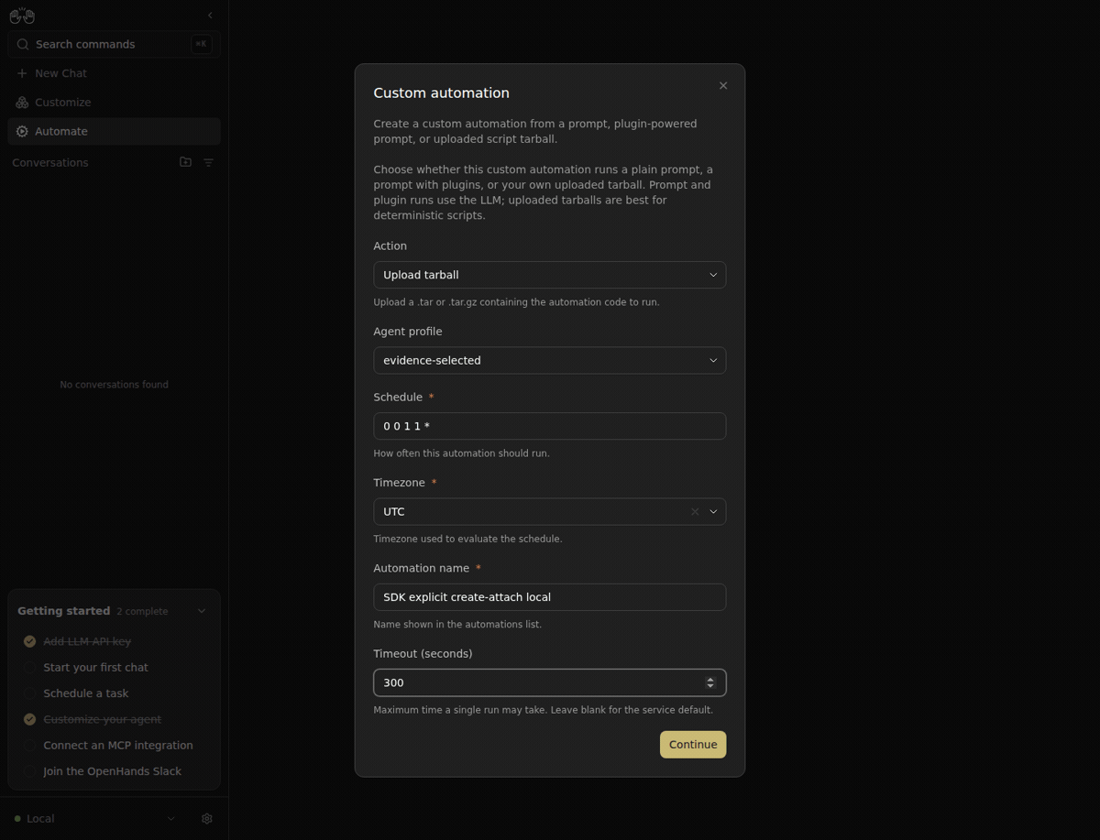Open the new folder icon beside Conversations

185,162
